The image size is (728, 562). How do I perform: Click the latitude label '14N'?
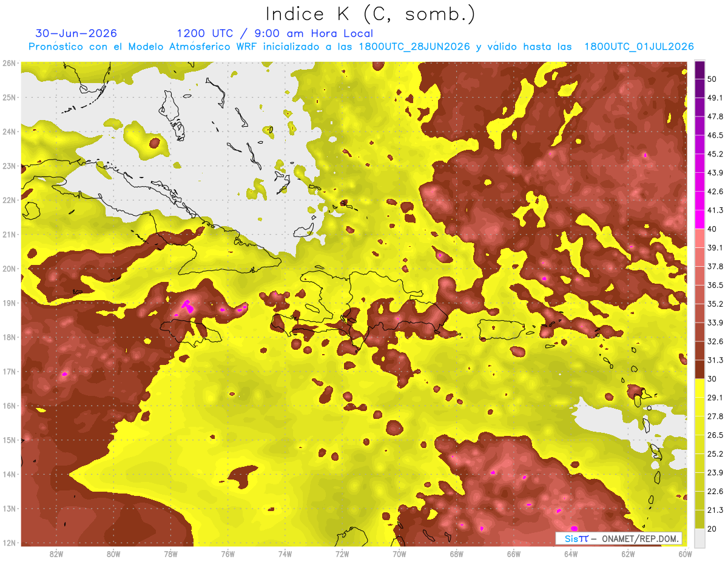click(x=9, y=474)
